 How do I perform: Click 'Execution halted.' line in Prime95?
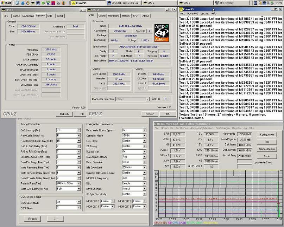(192, 118)
